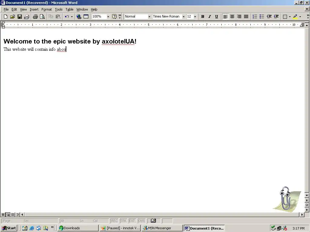
Task: Insert a hyperlink
Action: pos(79,17)
